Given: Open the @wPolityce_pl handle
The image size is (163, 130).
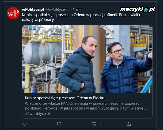Looking at the screenshot, I should [x=57, y=9].
